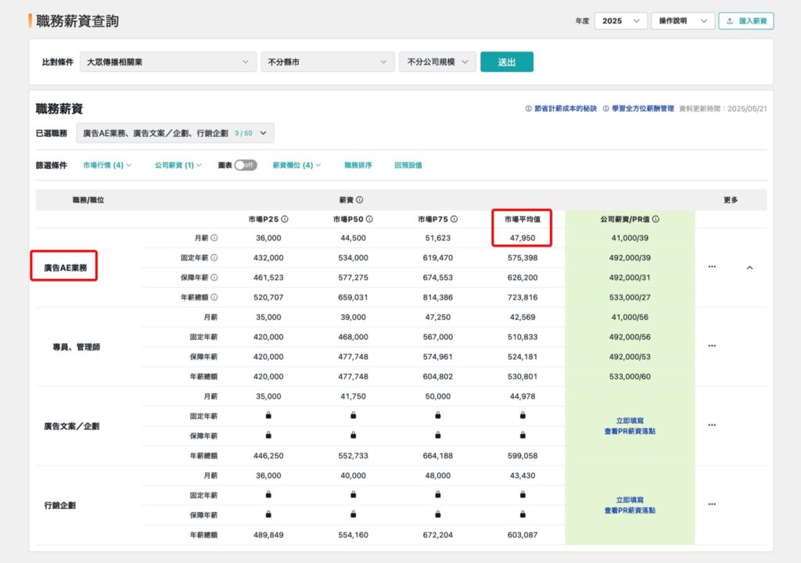Click 行銷企劃 固定年薪 P75 lock icon
The image size is (801, 563).
[438, 494]
